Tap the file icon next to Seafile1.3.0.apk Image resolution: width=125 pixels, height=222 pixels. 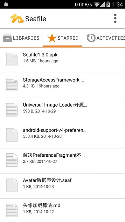12,60
